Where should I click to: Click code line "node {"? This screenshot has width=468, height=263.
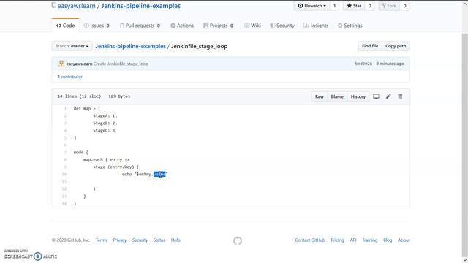(x=81, y=153)
